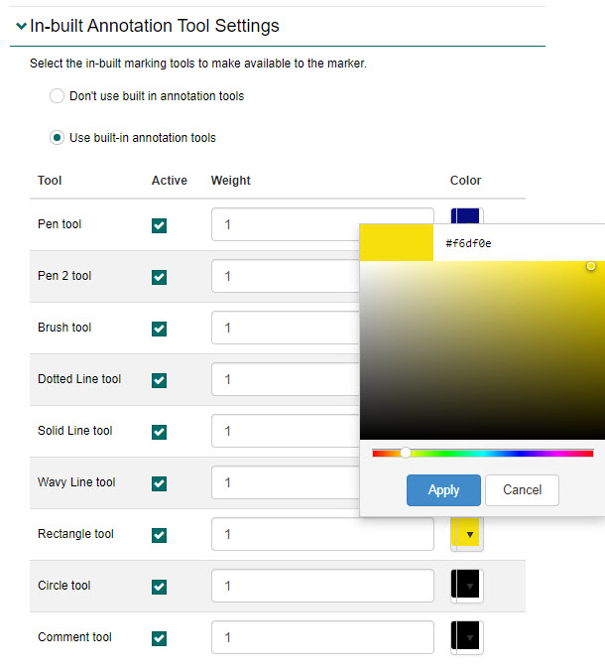Disable Rectangle tool Active checkbox
The width and height of the screenshot is (605, 671).
[159, 535]
